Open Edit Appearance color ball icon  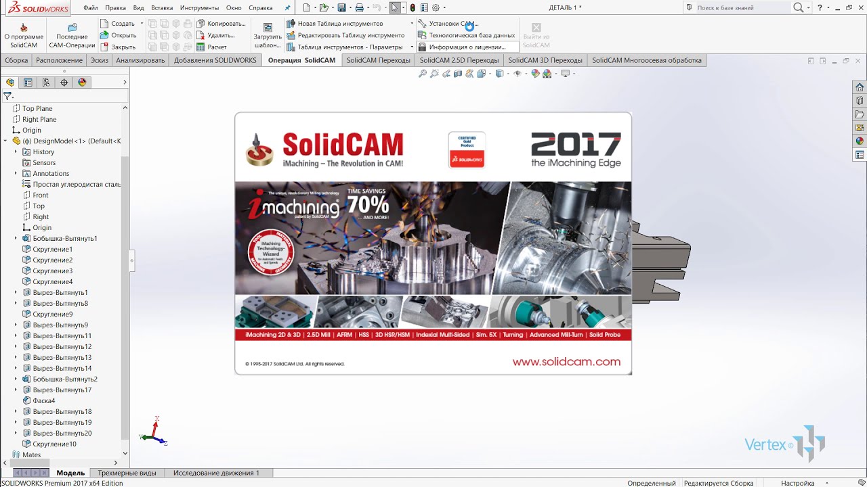pyautogui.click(x=535, y=74)
